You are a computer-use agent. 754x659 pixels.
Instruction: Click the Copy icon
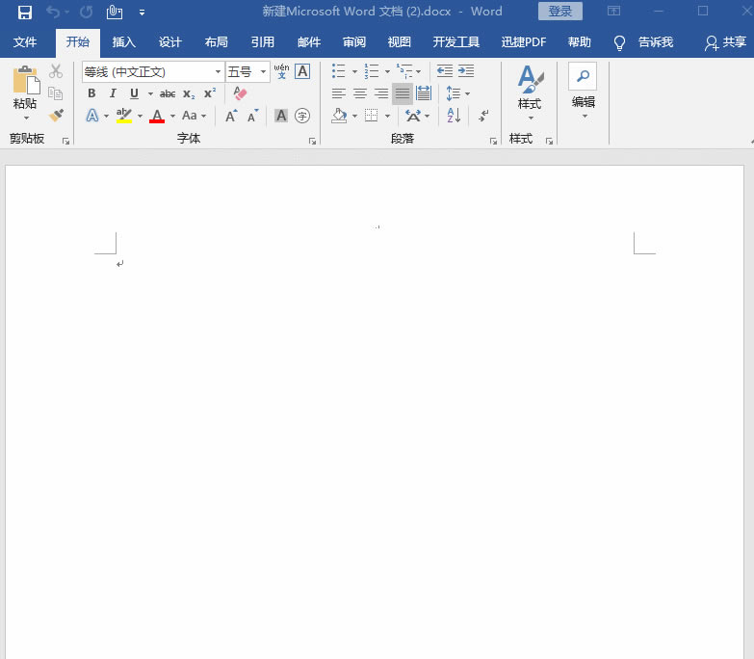pyautogui.click(x=56, y=93)
